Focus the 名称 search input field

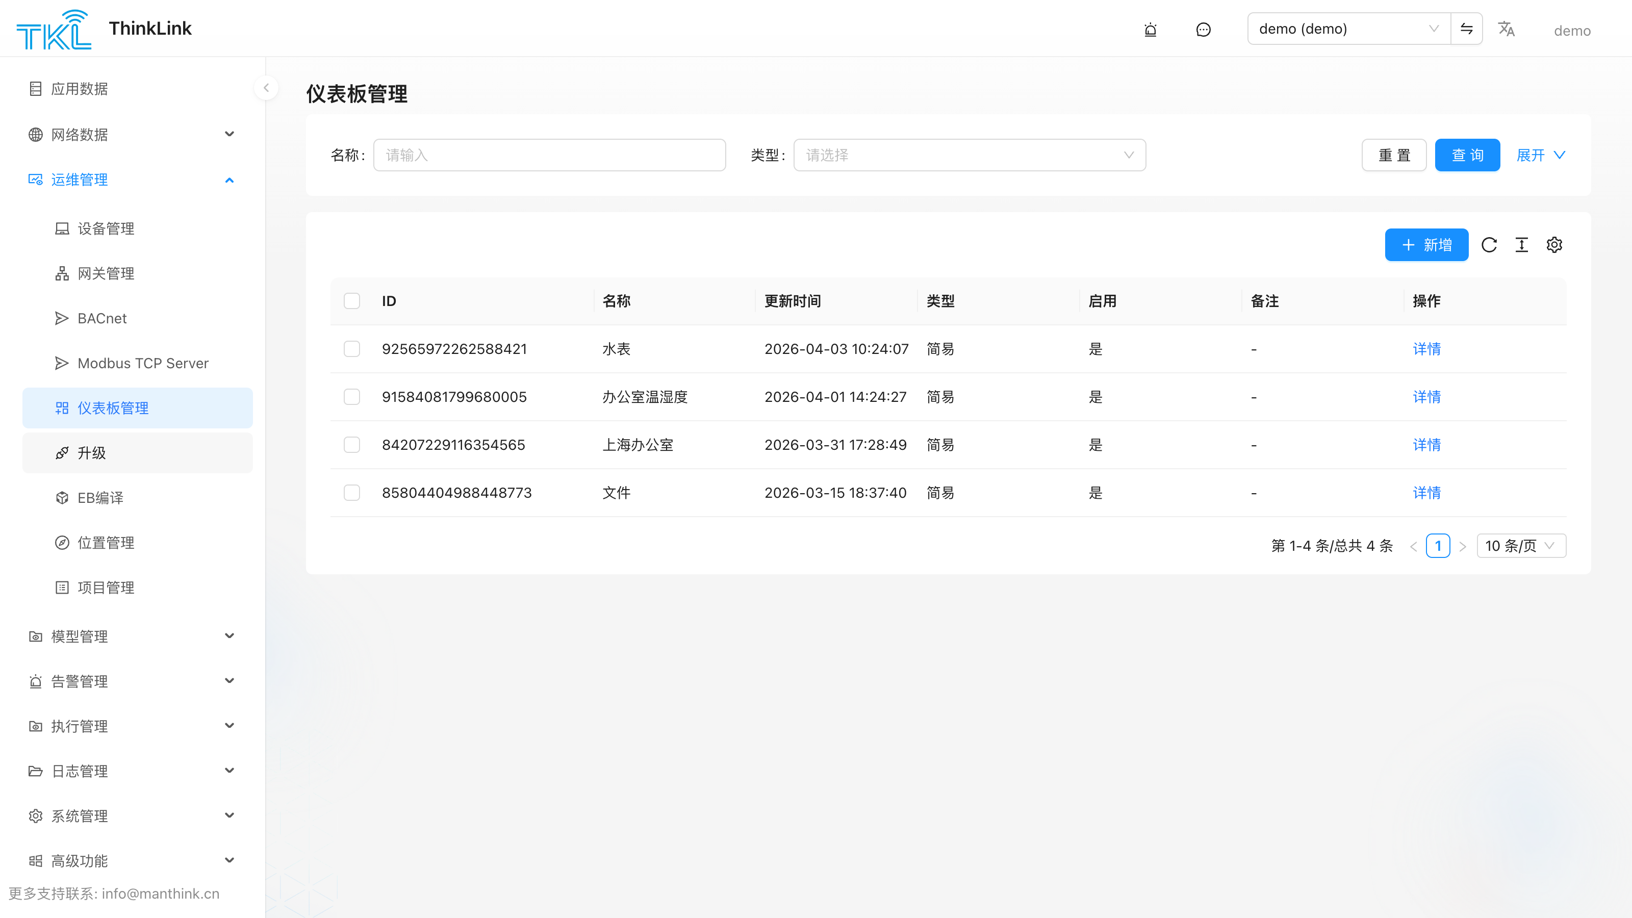point(549,155)
